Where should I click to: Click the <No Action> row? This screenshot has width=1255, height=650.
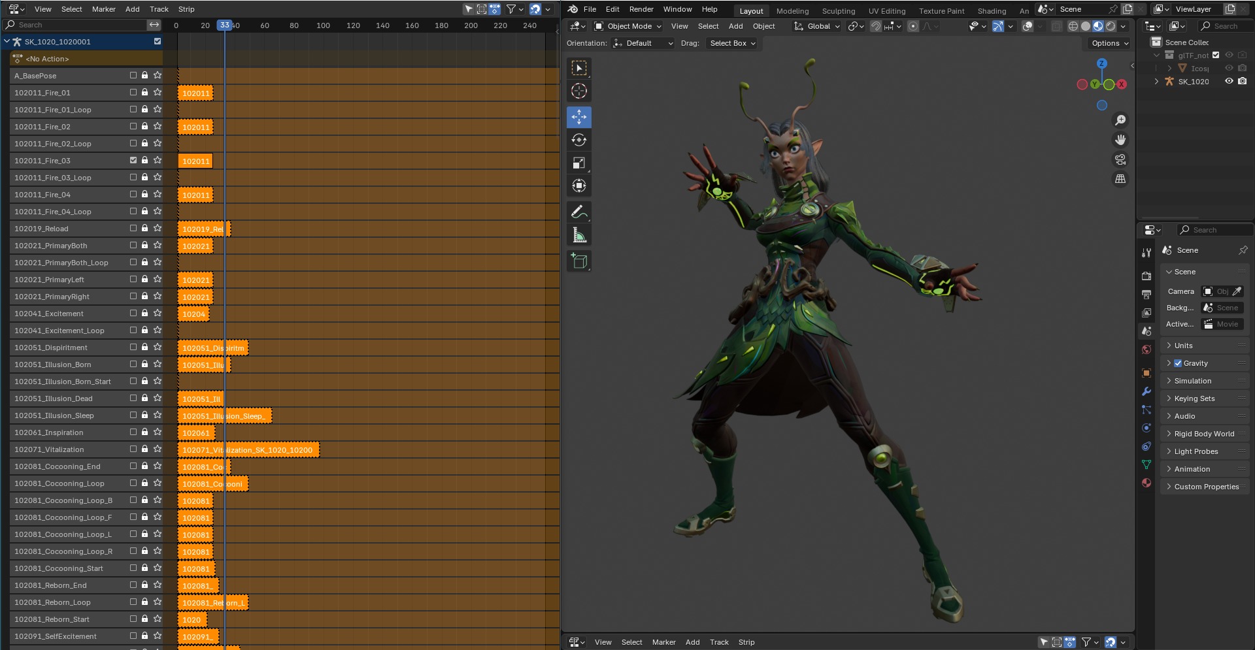(x=87, y=59)
